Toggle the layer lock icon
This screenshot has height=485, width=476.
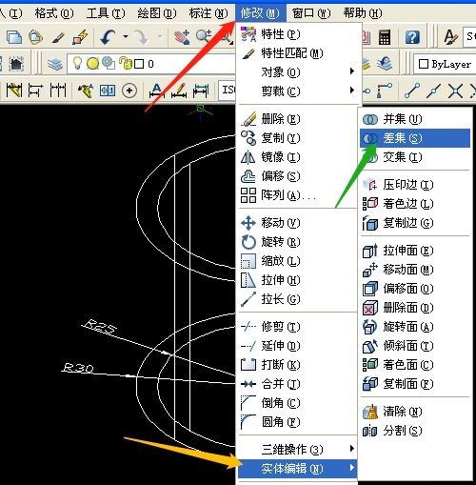[126, 63]
